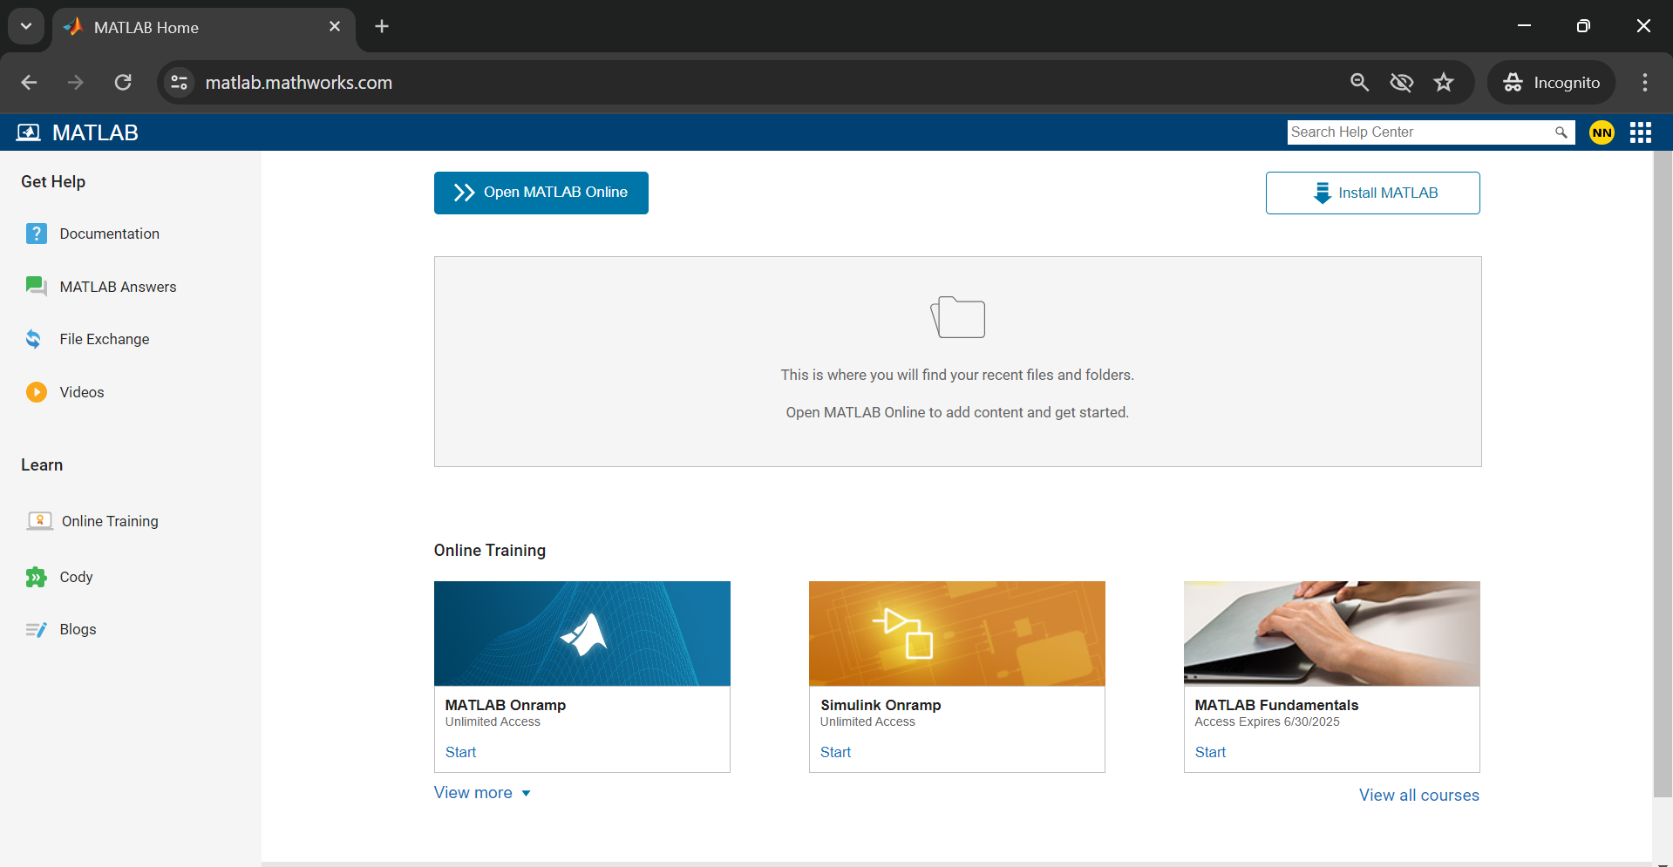Viewport: 1673px width, 867px height.
Task: Open Documentation from the sidebar
Action: point(109,234)
